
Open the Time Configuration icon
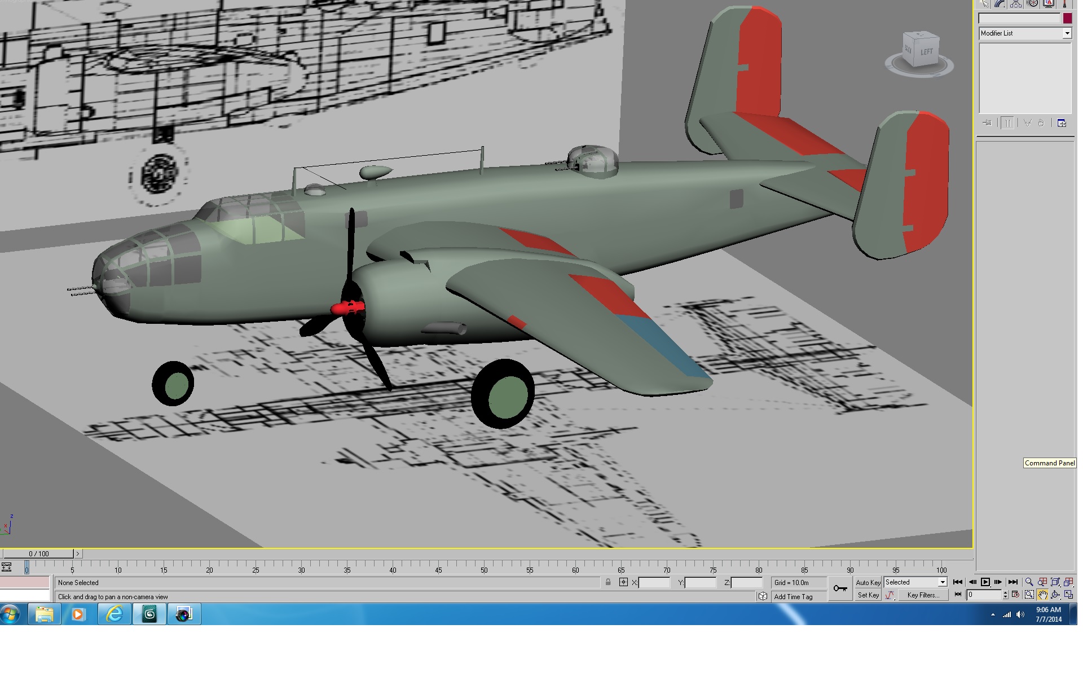[x=1016, y=595]
